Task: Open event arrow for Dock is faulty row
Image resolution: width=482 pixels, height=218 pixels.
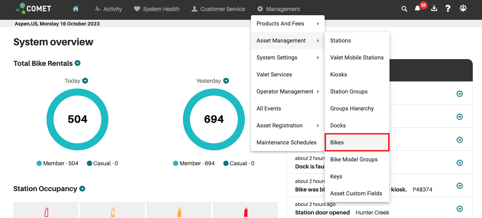Action: tap(460, 163)
